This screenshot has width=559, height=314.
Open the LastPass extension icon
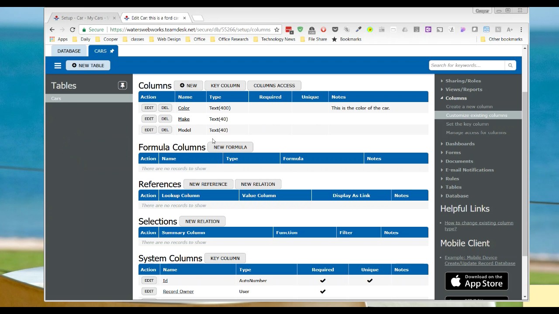point(289,30)
